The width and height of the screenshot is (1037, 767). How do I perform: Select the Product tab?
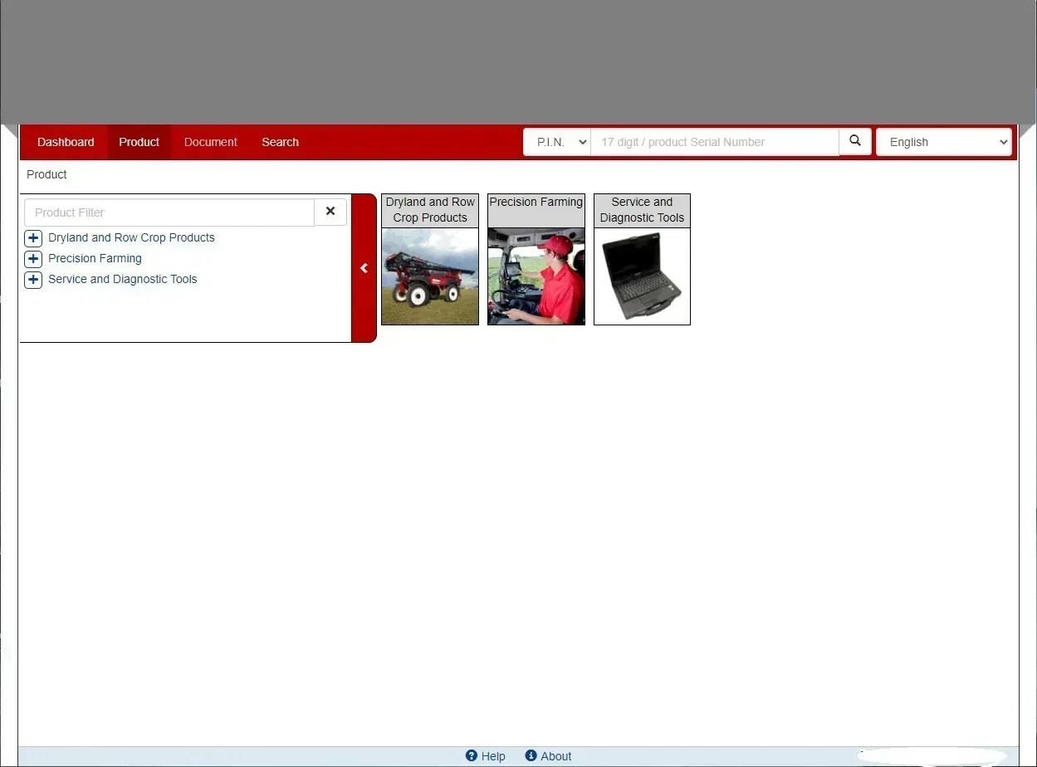(139, 142)
